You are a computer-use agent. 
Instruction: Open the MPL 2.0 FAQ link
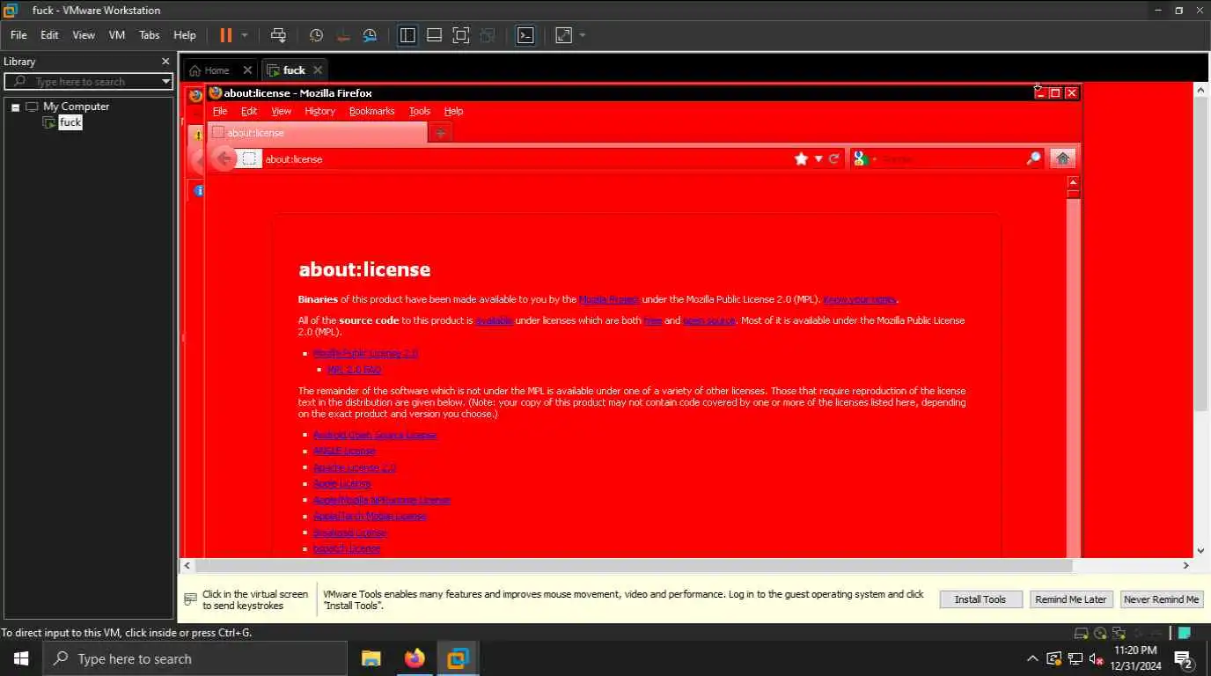pyautogui.click(x=354, y=370)
